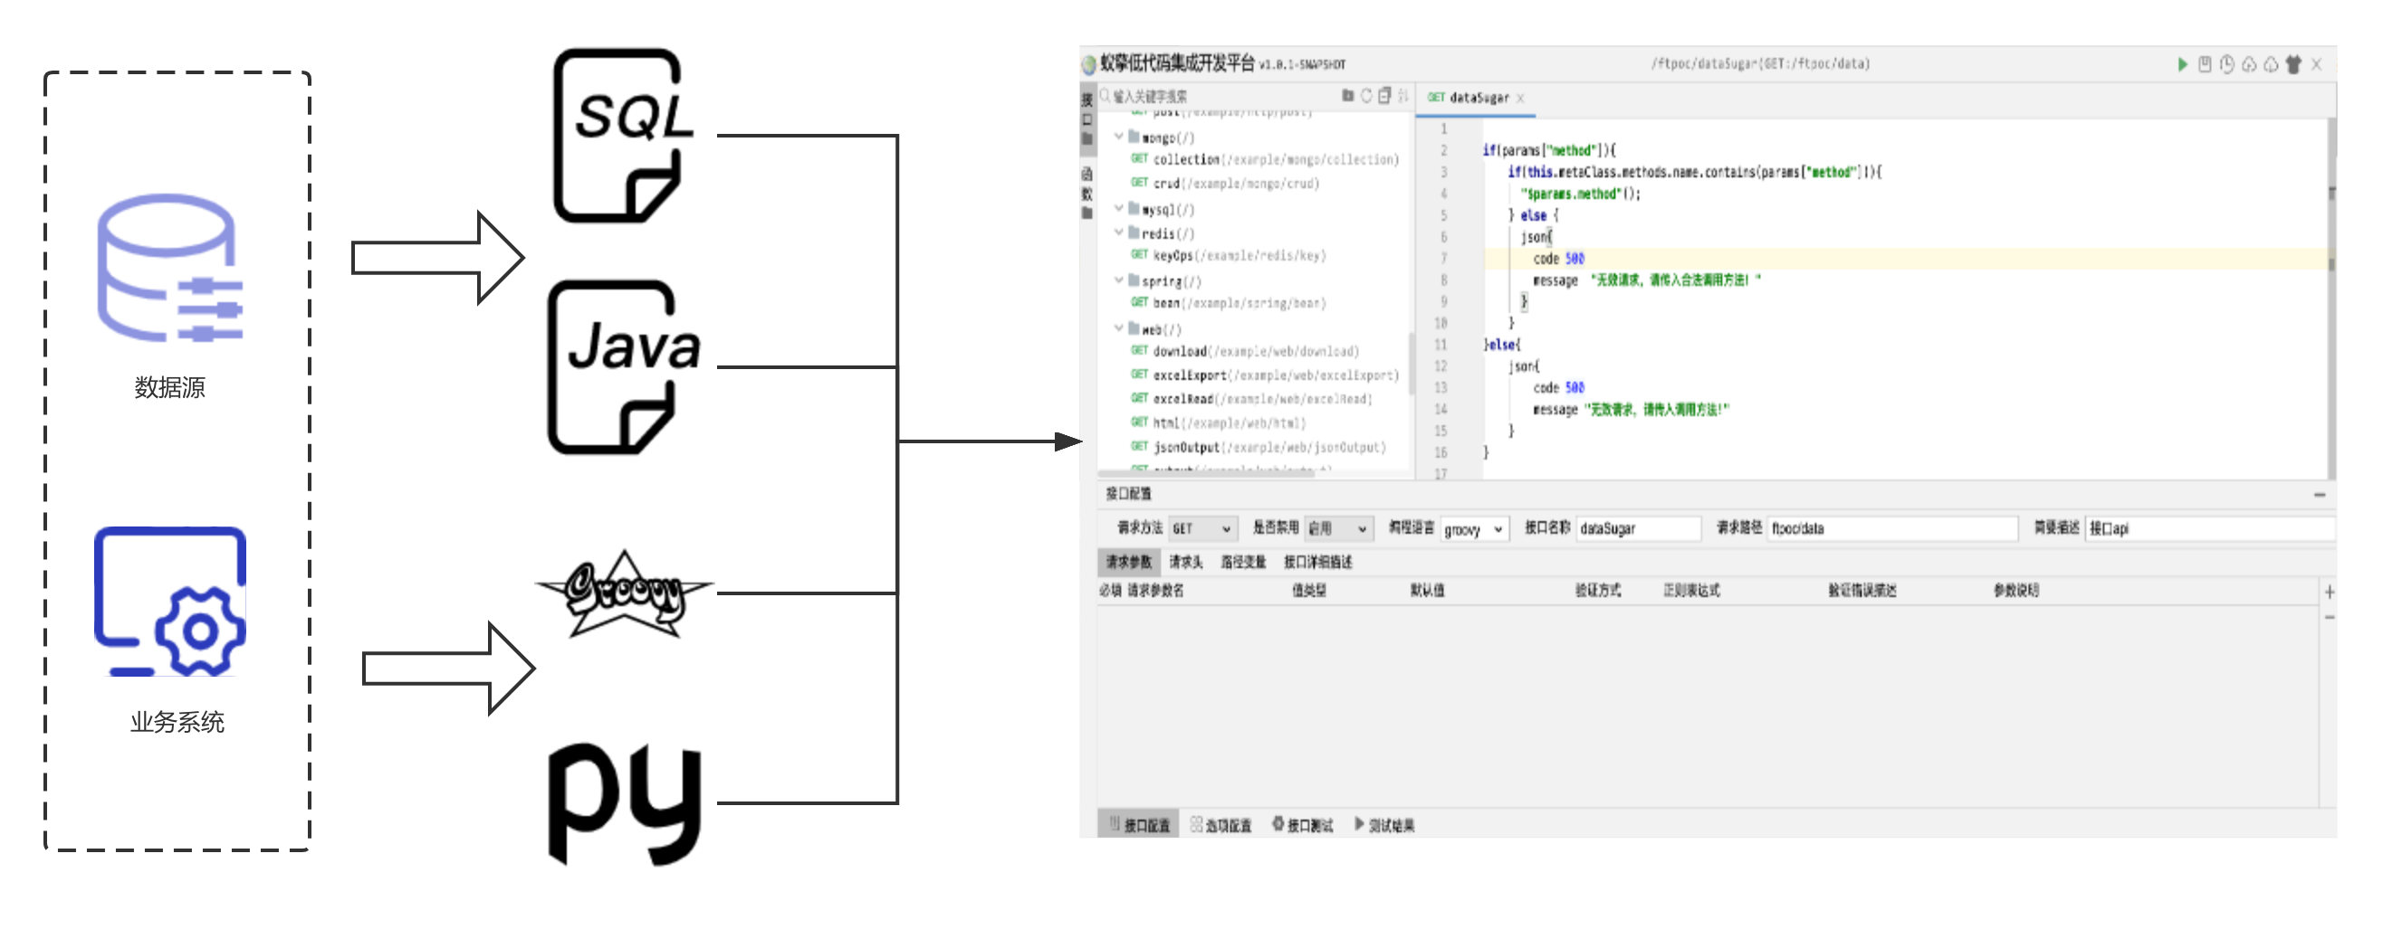The width and height of the screenshot is (2383, 939).
Task: Switch to the 路径变量 tab
Action: (1243, 562)
